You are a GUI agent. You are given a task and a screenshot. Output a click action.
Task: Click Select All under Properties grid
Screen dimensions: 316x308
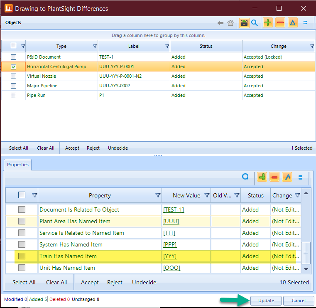point(24,282)
